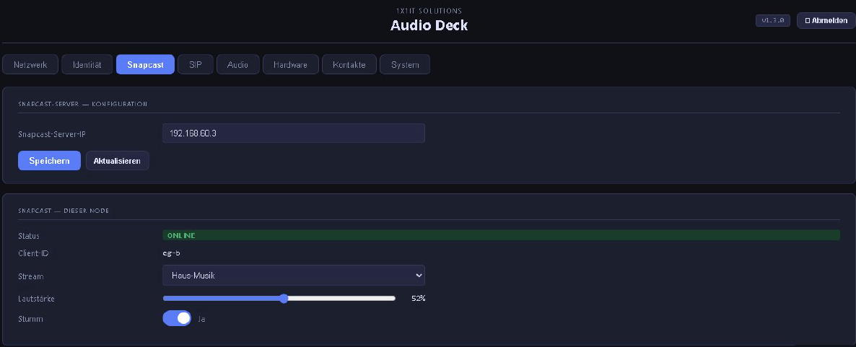Open the Stream dropdown showing Haus-Musik
The image size is (856, 347).
[294, 276]
